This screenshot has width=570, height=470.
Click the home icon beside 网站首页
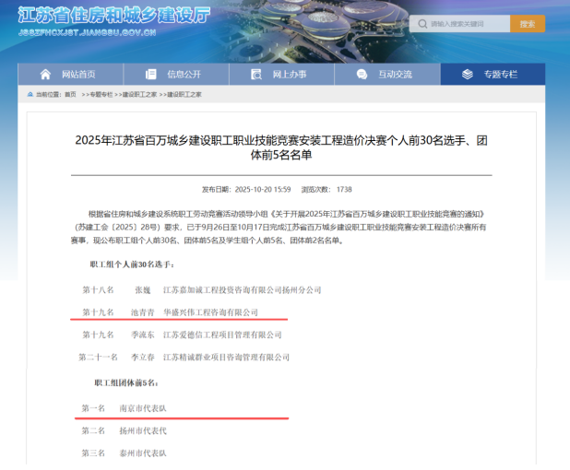click(45, 75)
